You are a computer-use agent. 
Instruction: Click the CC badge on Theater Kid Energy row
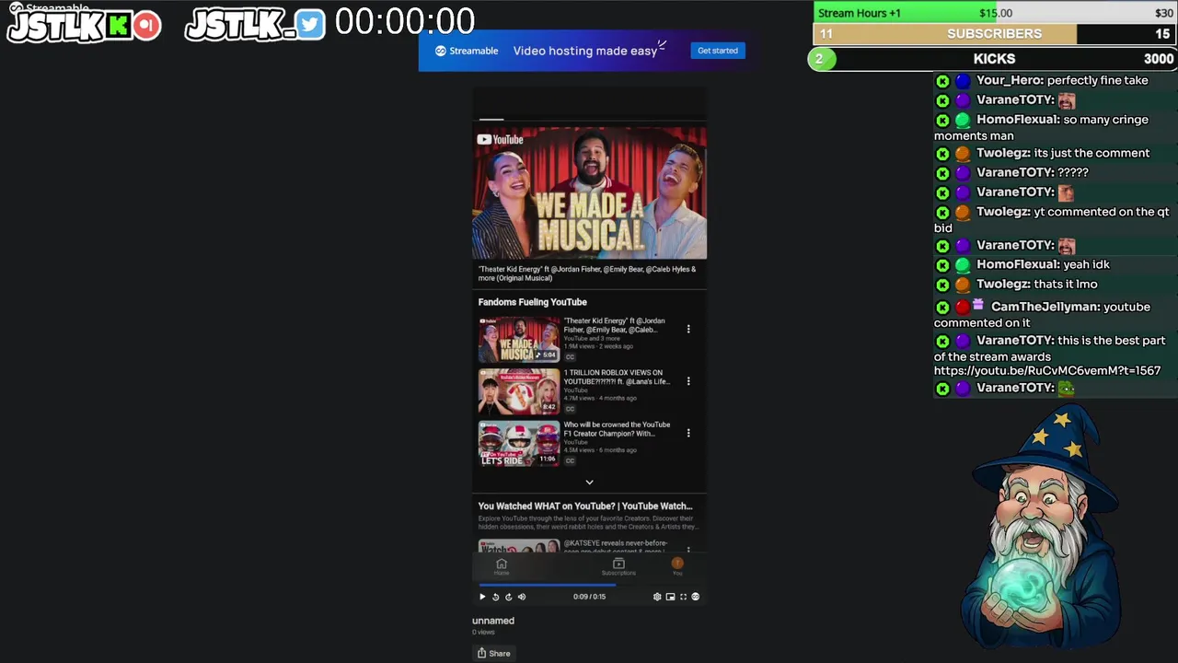[570, 357]
